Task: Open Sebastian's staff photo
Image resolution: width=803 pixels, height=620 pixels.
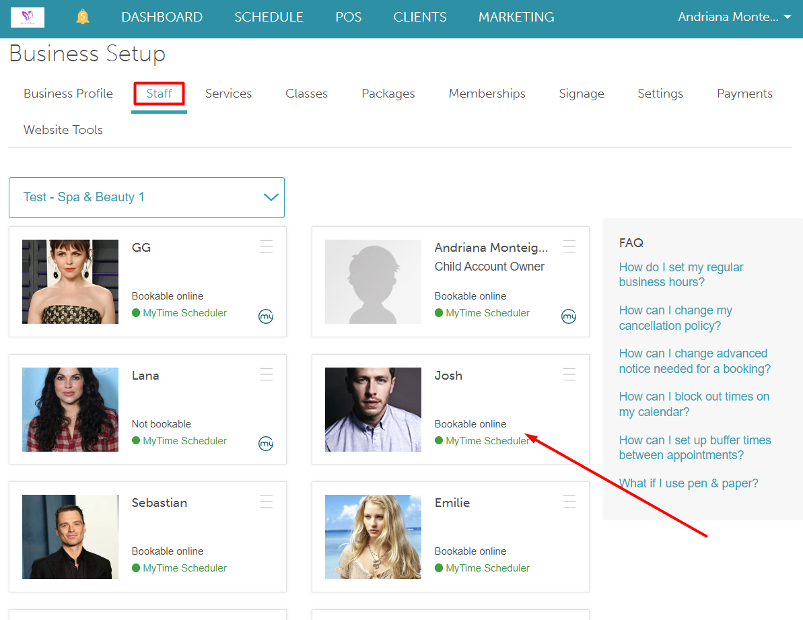Action: (70, 537)
